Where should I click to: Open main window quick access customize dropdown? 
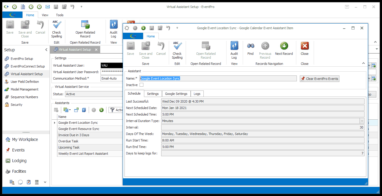81,6
